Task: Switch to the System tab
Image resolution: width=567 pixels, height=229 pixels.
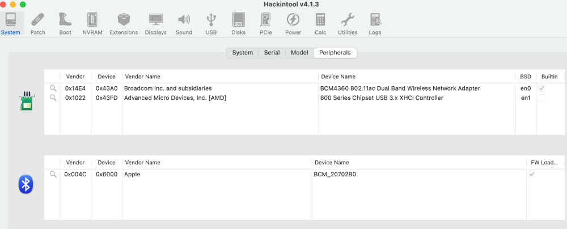Action: pyautogui.click(x=242, y=53)
